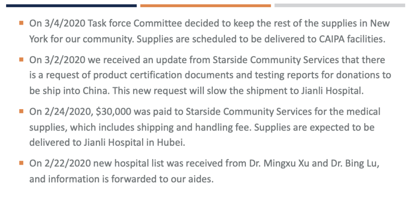Click the word Hubei
The image size is (412, 219).
(171, 143)
